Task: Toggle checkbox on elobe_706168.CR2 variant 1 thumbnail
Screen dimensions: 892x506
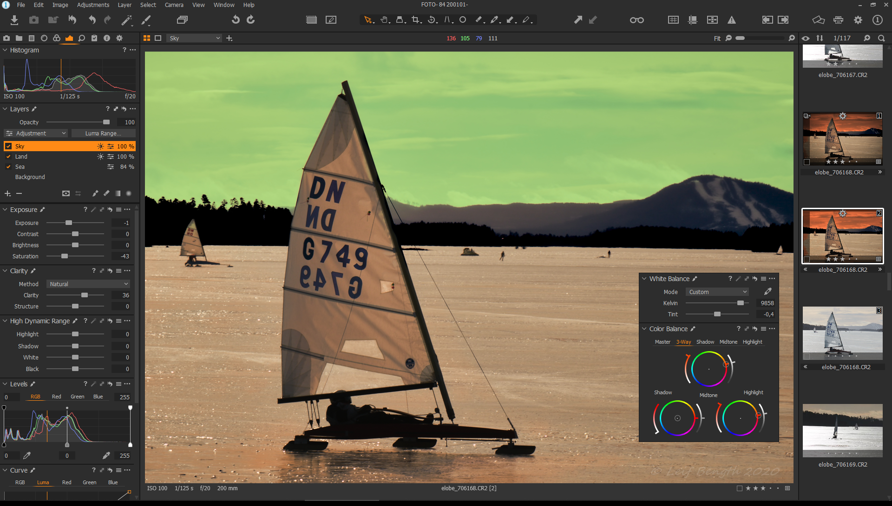Action: click(x=807, y=162)
